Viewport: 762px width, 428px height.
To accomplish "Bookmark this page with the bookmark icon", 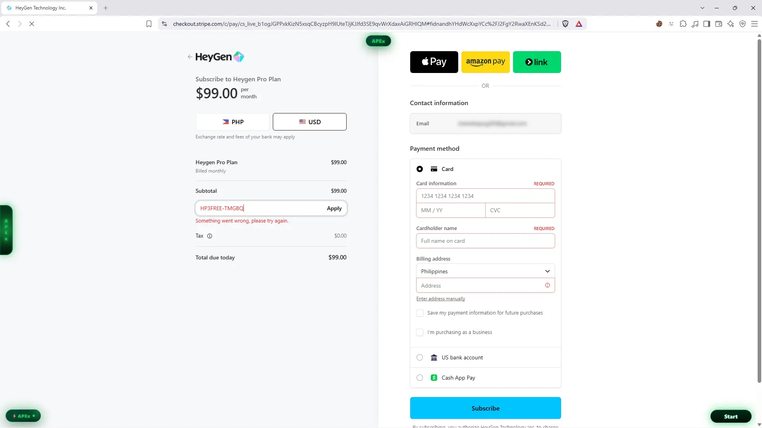I will [149, 24].
